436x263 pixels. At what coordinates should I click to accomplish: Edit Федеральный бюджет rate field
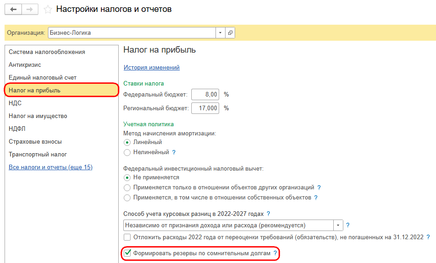tap(205, 94)
